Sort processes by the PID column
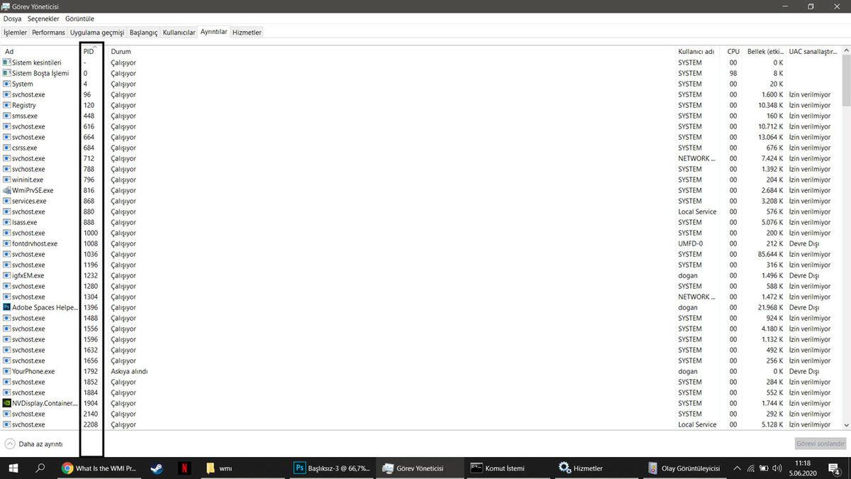Viewport: 851px width, 479px height. click(x=89, y=51)
